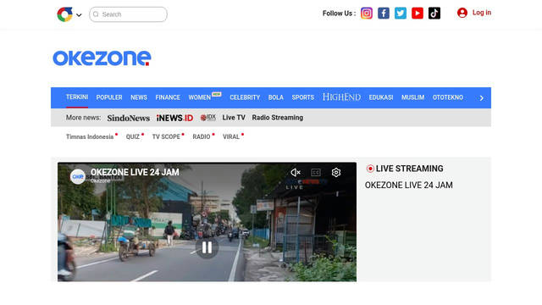This screenshot has width=542, height=305.
Task: Open the Okezone Facebook page
Action: point(384,14)
